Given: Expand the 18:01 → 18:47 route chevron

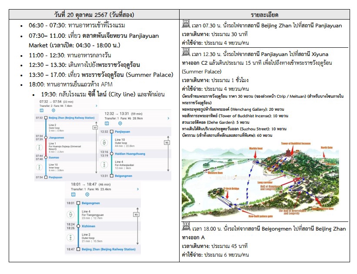Looking at the screenshot, I should point(138,189).
